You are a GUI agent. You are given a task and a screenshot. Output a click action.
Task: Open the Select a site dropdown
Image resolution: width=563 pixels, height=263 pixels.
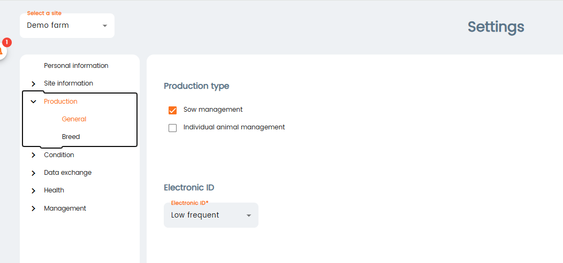coord(67,26)
